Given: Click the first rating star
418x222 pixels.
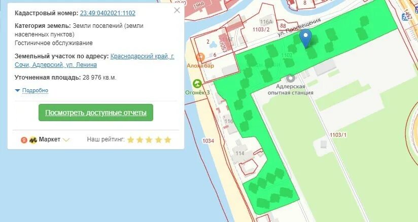Looking at the screenshot, I should (x=130, y=140).
